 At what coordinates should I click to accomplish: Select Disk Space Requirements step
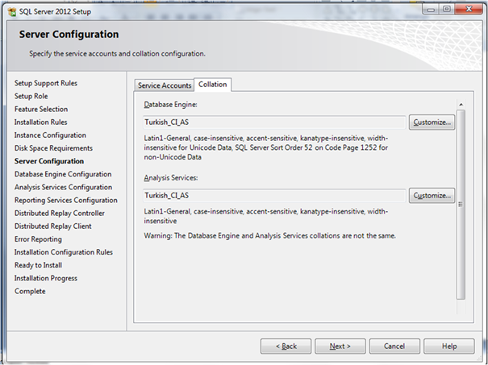53,148
